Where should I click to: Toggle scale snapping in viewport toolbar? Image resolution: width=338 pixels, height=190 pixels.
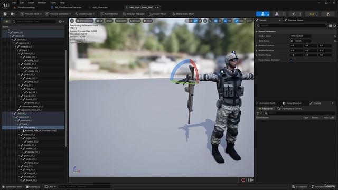click(237, 21)
